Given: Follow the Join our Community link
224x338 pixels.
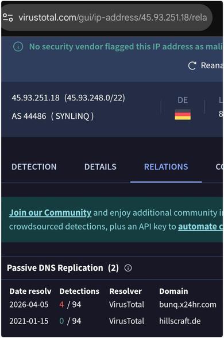Looking at the screenshot, I should coord(50,212).
